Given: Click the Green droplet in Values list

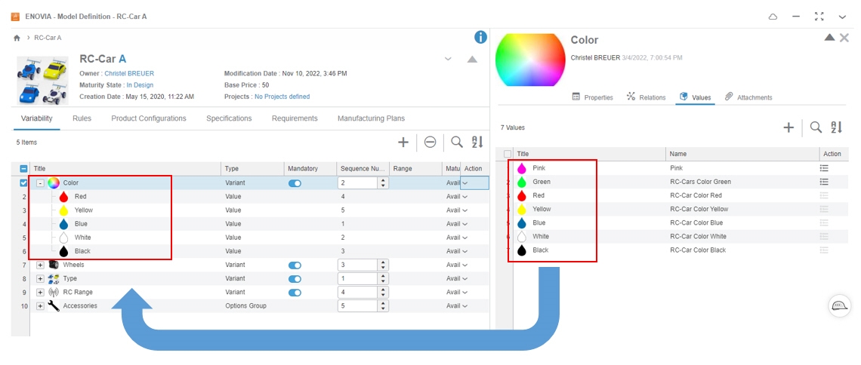Looking at the screenshot, I should pos(522,182).
